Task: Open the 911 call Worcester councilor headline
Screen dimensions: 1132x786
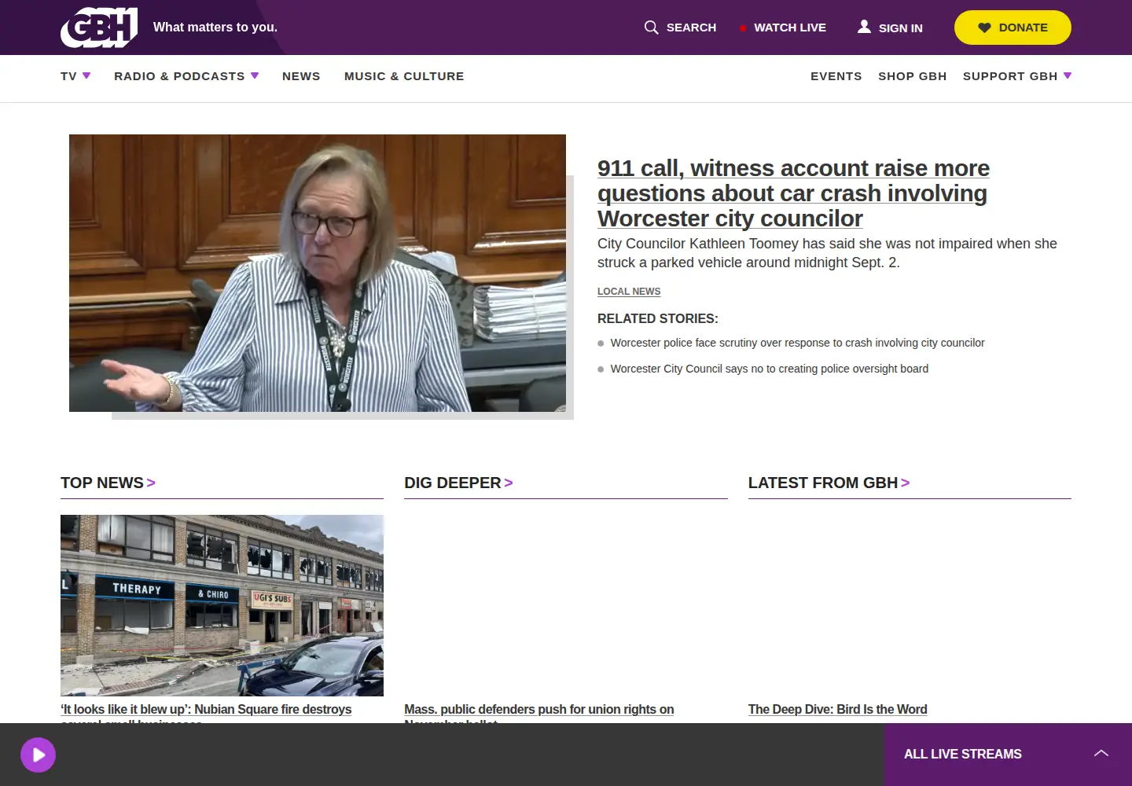Action: point(793,193)
